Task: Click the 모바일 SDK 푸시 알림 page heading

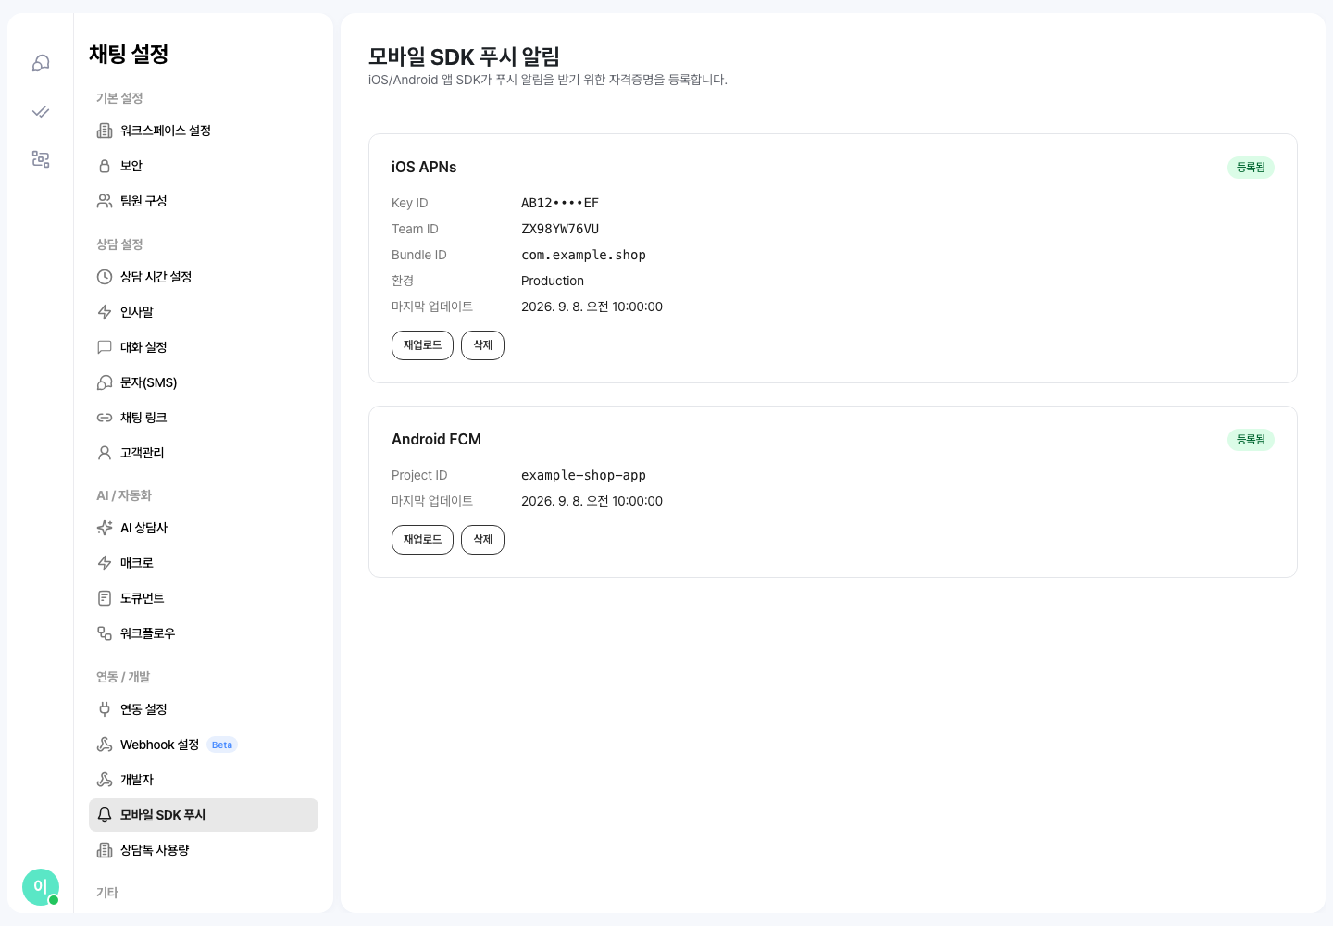Action: [x=464, y=56]
